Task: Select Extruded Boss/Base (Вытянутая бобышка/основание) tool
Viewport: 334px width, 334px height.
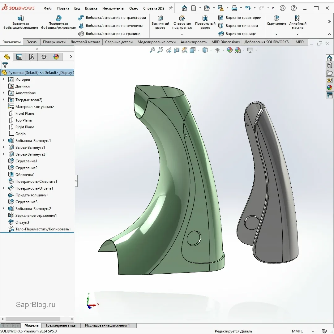Action: (21, 22)
